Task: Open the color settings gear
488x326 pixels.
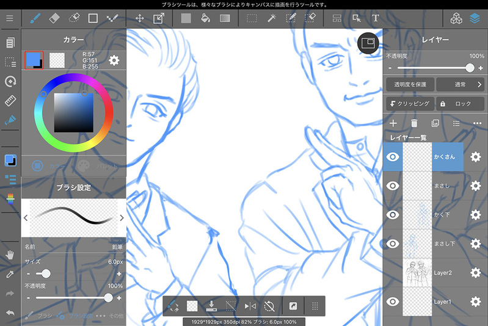Action: (114, 60)
